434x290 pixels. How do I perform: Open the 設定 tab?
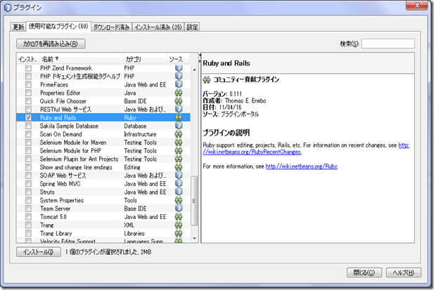(192, 27)
